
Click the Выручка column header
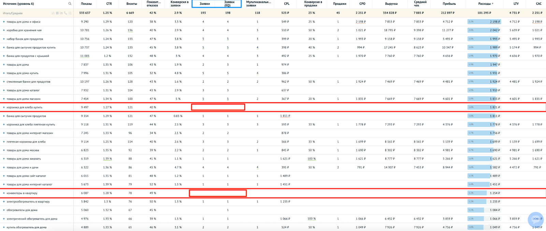point(391,4)
